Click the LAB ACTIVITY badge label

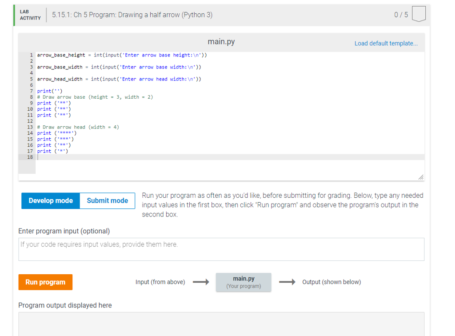pos(31,14)
